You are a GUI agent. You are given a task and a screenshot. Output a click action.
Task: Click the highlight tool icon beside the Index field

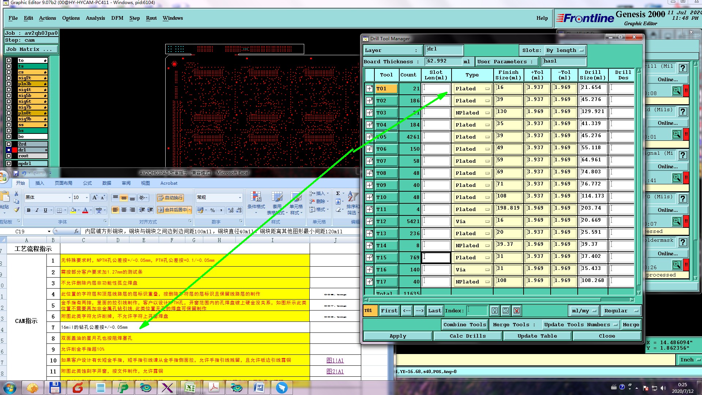coord(495,311)
